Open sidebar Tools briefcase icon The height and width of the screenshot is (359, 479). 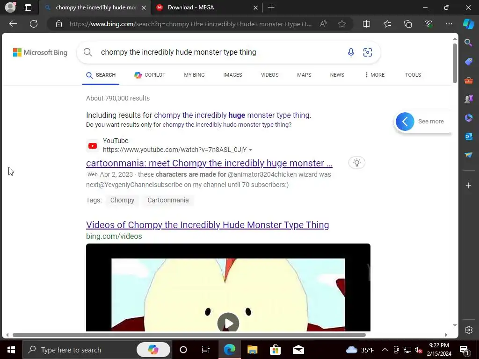pyautogui.click(x=468, y=80)
